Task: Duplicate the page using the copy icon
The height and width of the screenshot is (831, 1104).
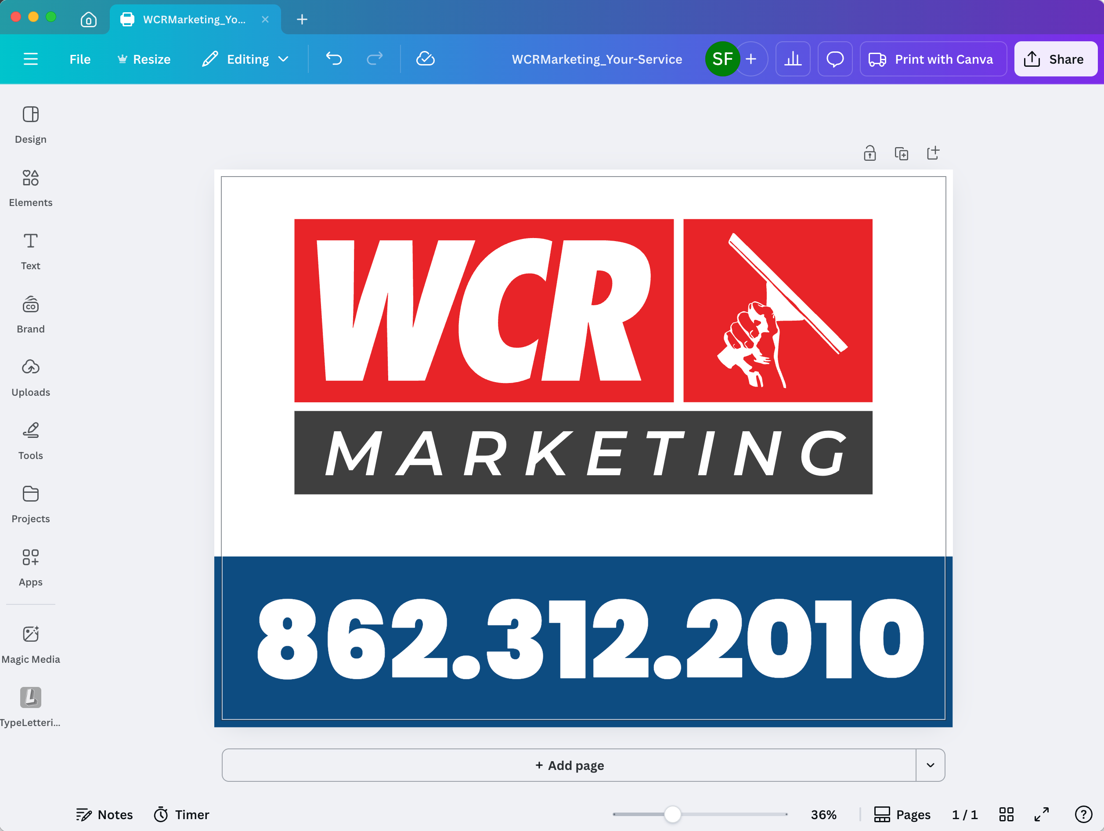Action: coord(902,153)
